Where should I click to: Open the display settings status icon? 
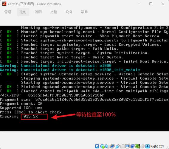tap(127, 146)
